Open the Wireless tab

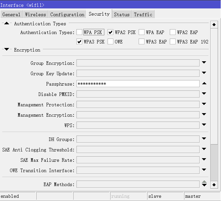36,15
